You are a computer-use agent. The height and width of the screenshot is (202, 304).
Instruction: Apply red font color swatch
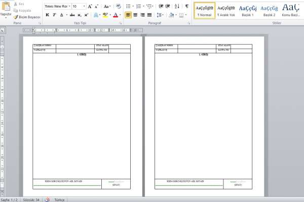tap(116, 15)
